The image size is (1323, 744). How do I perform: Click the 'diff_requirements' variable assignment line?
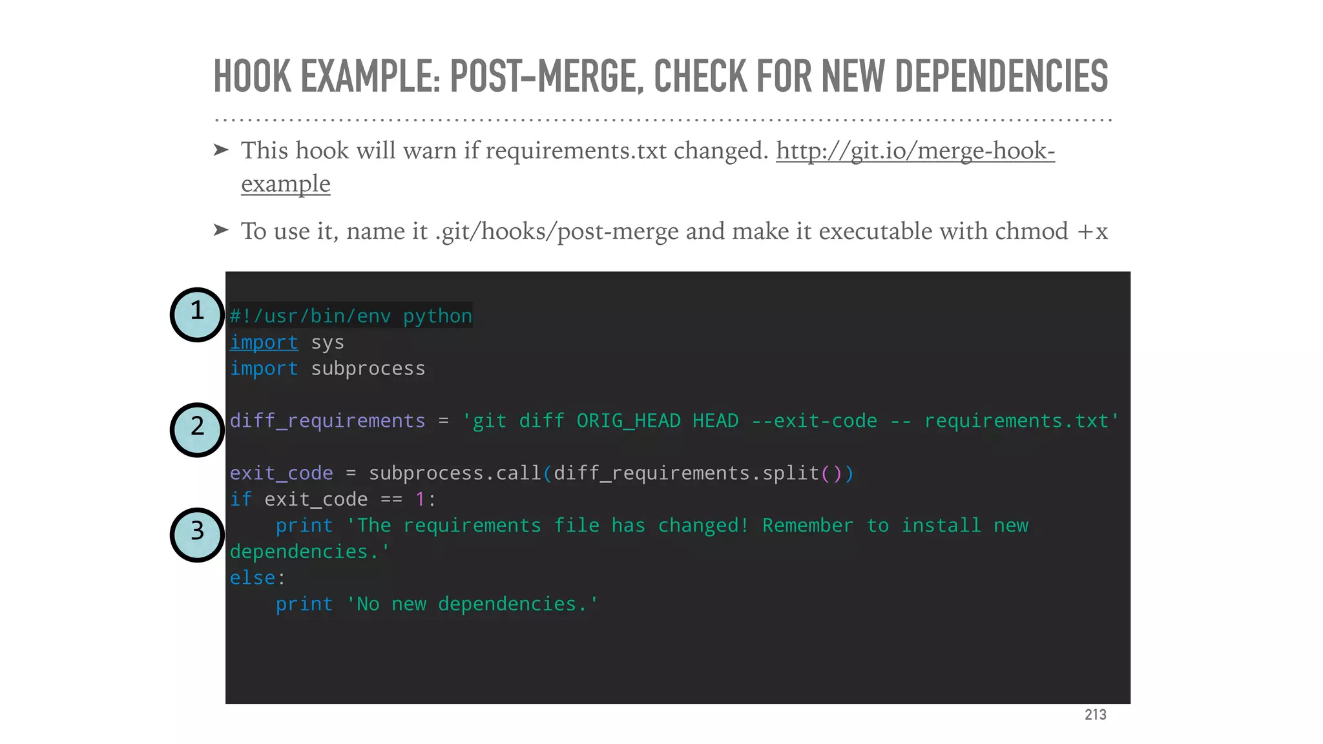[x=674, y=420]
